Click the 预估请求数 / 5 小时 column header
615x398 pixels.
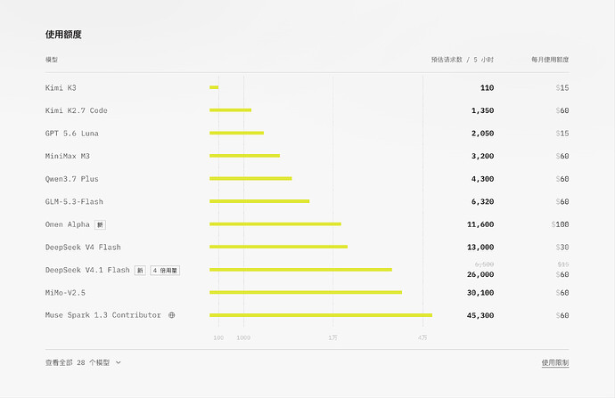(463, 60)
